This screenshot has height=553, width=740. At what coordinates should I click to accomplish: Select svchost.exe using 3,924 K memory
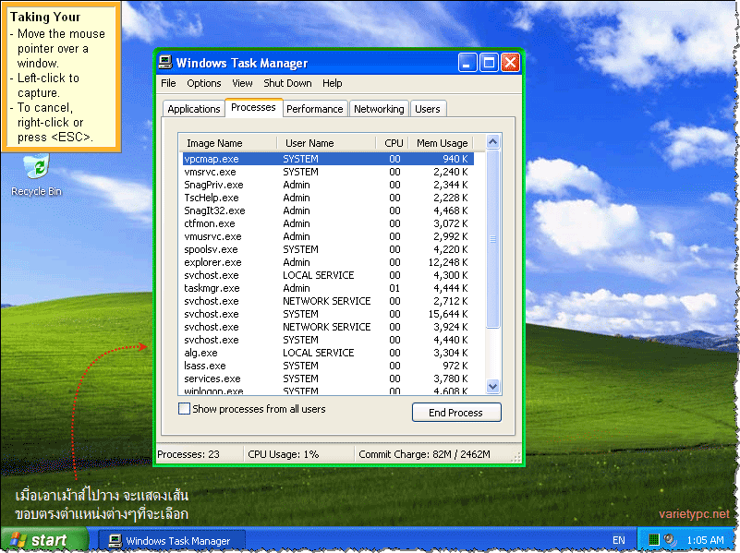pyautogui.click(x=328, y=327)
